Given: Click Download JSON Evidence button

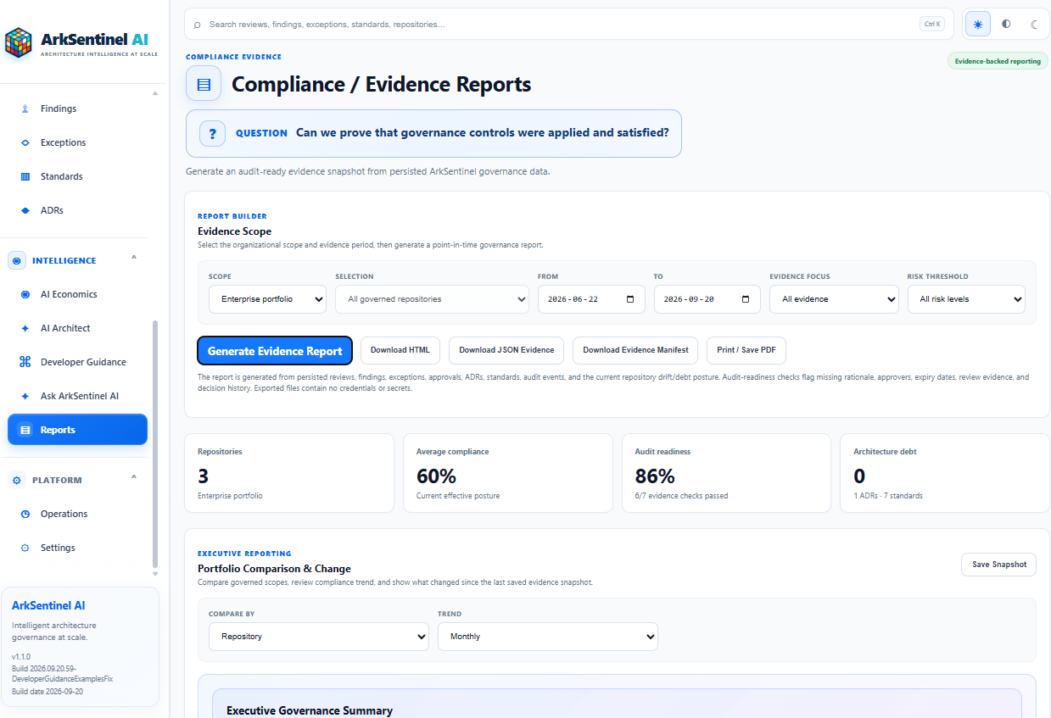Looking at the screenshot, I should (x=506, y=350).
